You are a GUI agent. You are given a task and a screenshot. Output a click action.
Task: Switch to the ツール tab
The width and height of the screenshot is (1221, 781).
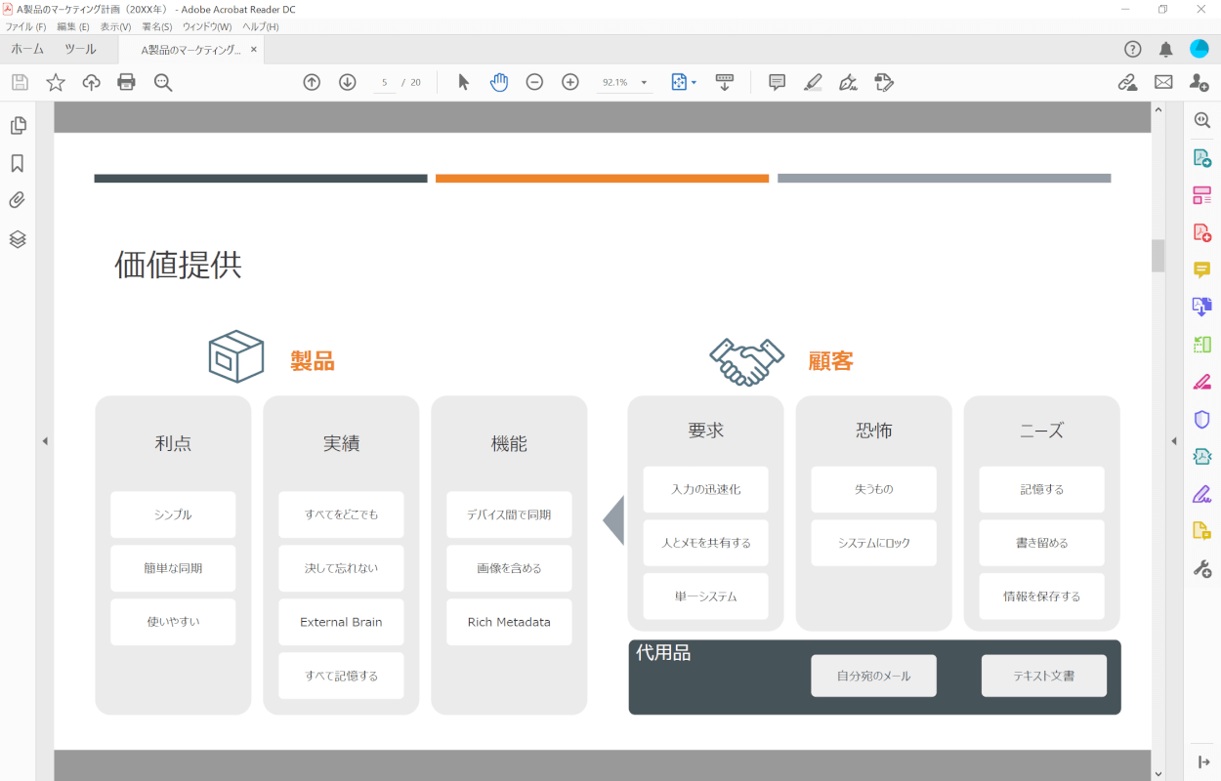pos(80,49)
